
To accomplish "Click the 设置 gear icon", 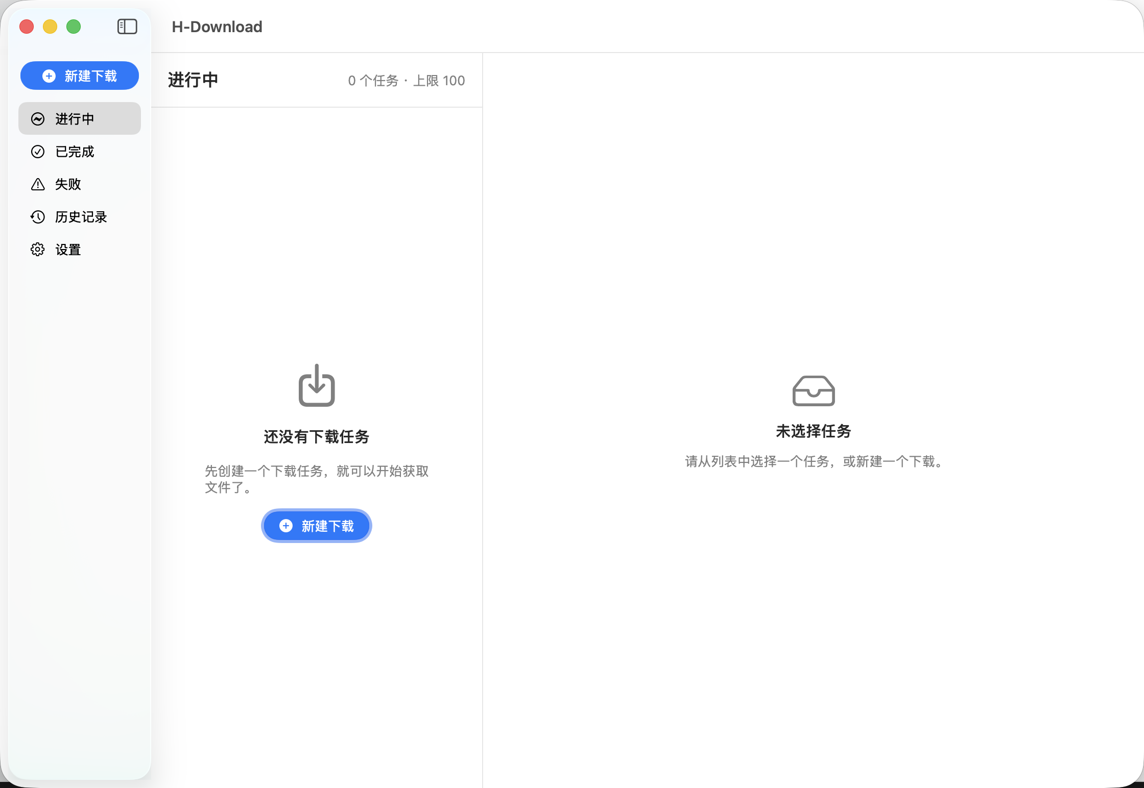I will click(38, 250).
